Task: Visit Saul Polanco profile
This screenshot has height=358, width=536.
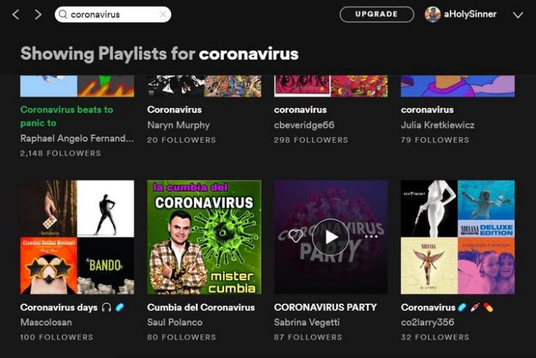Action: pos(175,323)
